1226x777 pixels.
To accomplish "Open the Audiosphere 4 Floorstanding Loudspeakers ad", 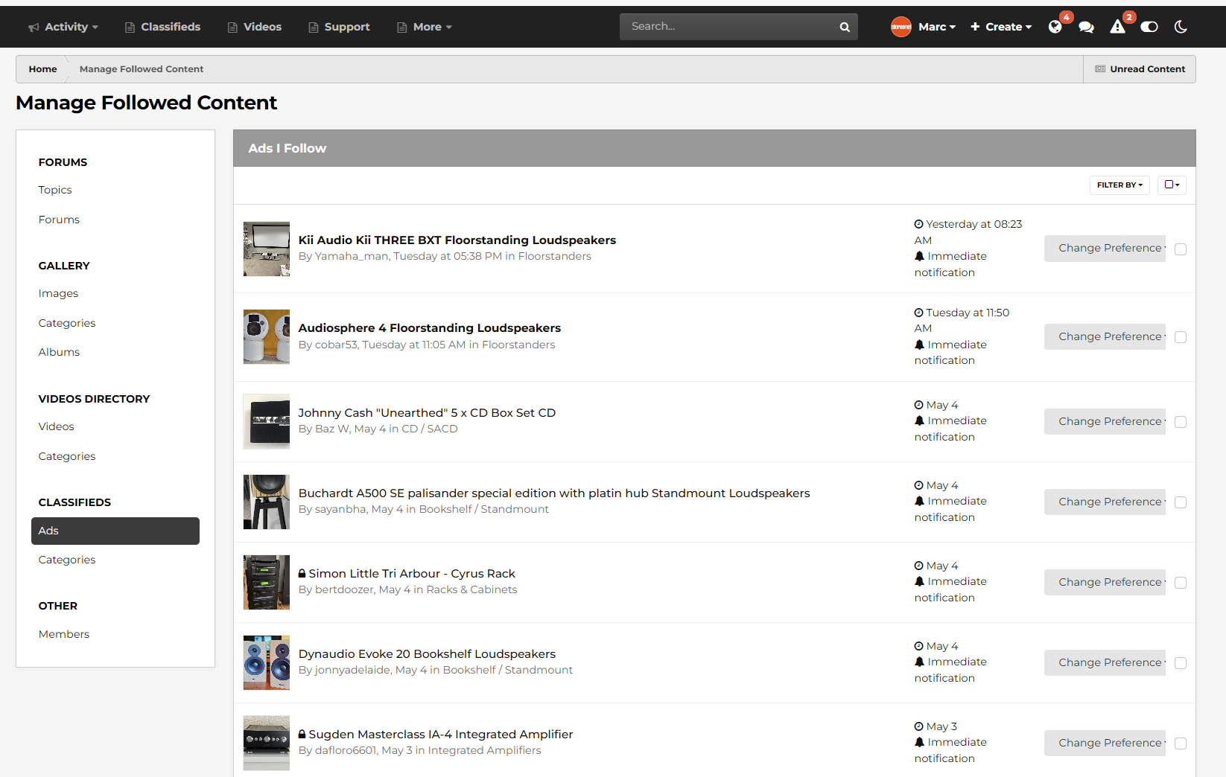I will (429, 328).
